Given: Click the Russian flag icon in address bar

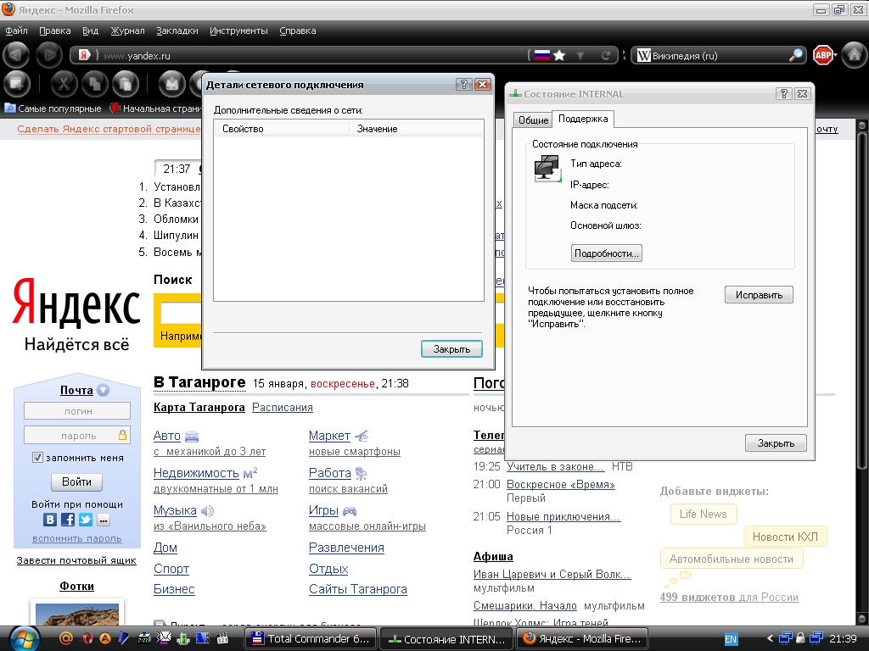Looking at the screenshot, I should point(542,55).
